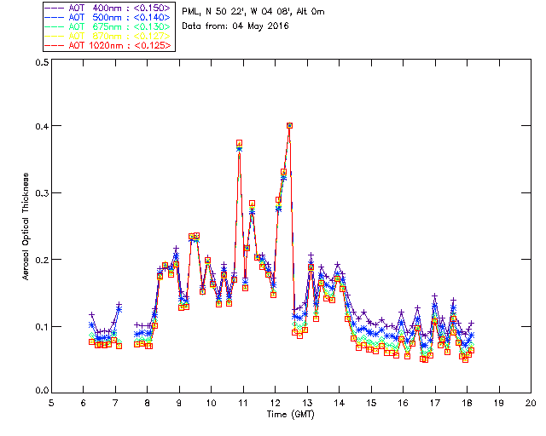This screenshot has height=436, width=546.
Task: Click the blue dashed line sample for 500nm
Action: (x=55, y=17)
